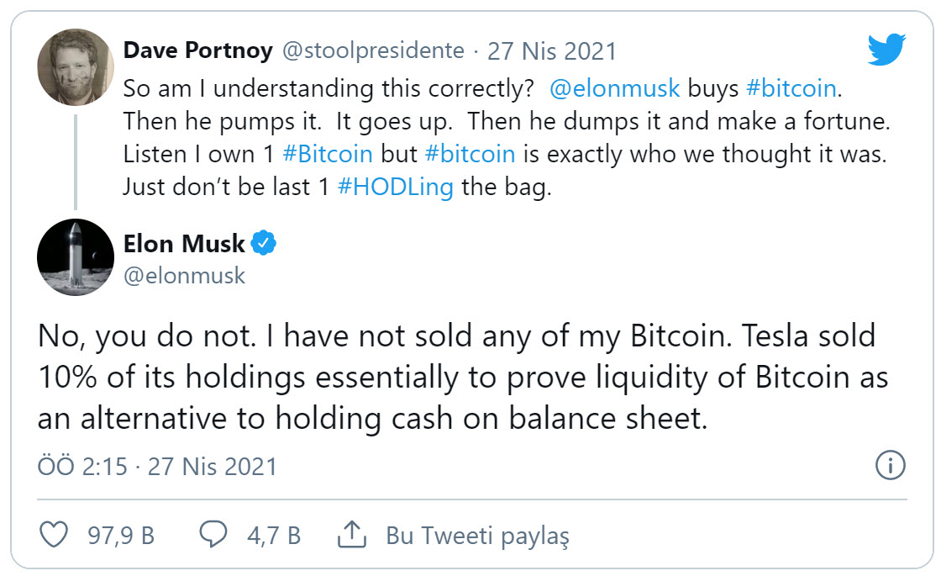Click the 97,9 B likes count
Viewport: 941px width, 576px height.
coord(121,535)
